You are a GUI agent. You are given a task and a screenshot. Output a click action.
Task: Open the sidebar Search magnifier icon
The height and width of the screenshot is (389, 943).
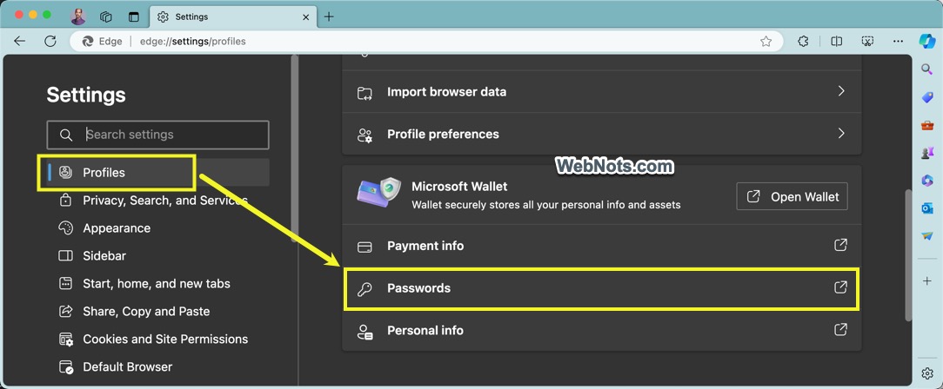click(x=927, y=69)
